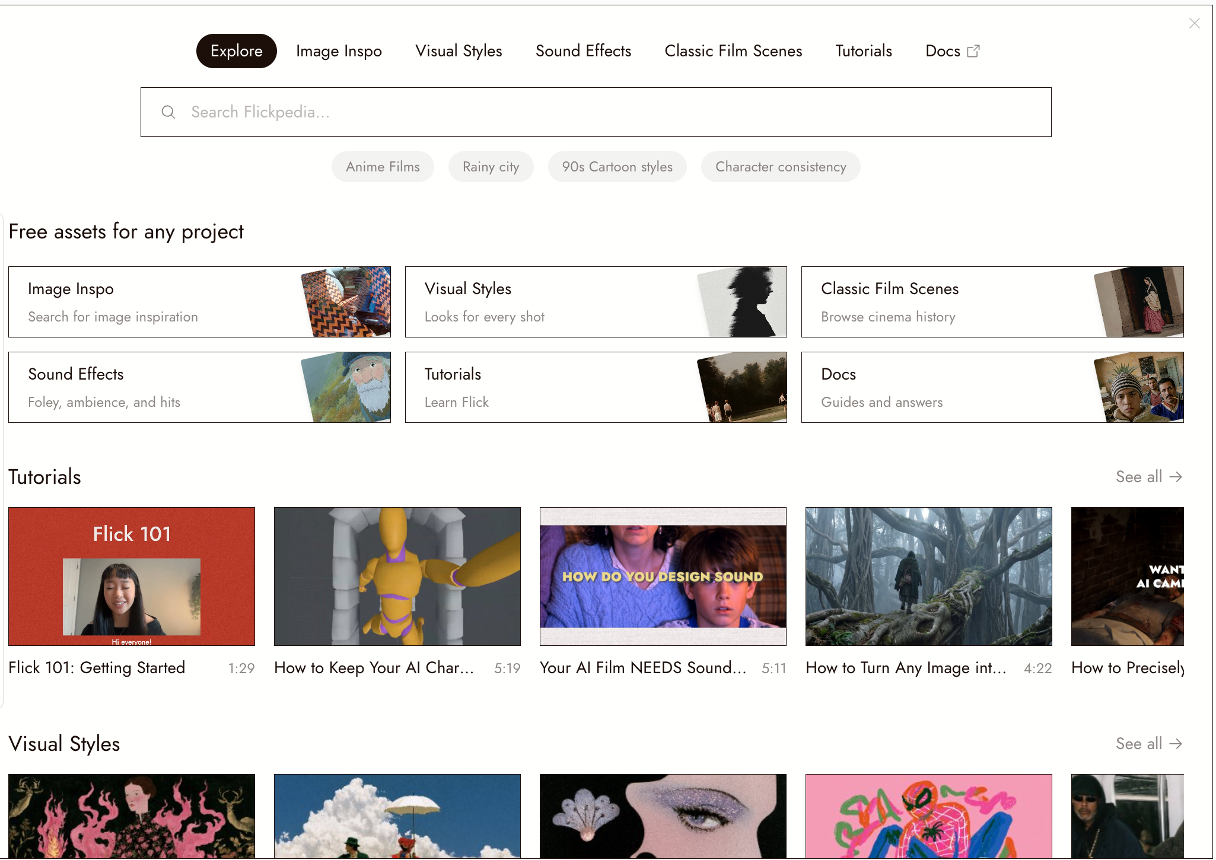Select the Classic Film Scenes tab
The image size is (1216, 860).
coord(733,51)
